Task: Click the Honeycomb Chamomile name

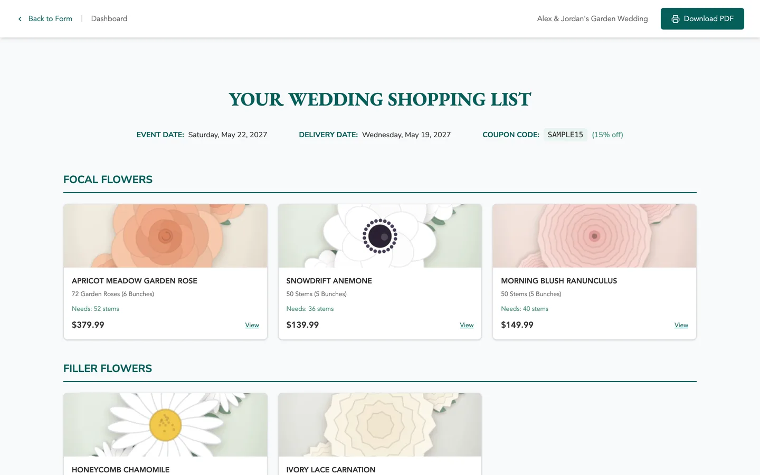Action: [x=121, y=470]
